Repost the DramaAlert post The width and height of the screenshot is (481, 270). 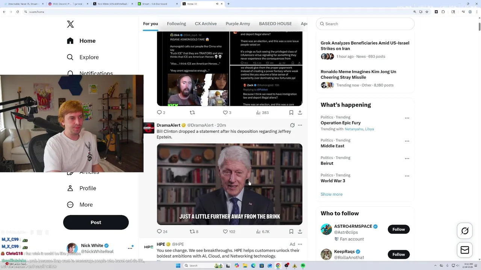tap(194, 231)
